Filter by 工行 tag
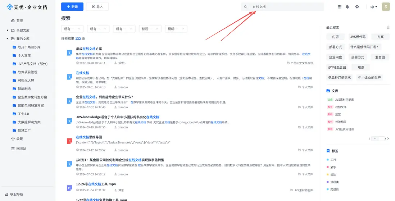Screen dimensions: 395x201 (333, 160)
